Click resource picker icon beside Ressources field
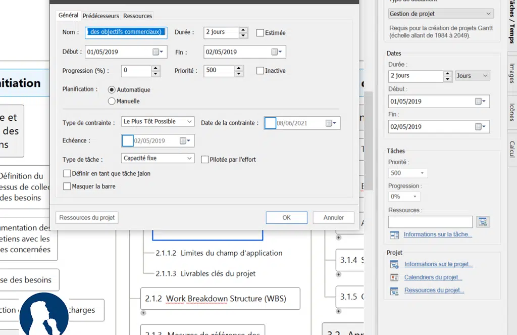This screenshot has width=517, height=335. click(483, 222)
